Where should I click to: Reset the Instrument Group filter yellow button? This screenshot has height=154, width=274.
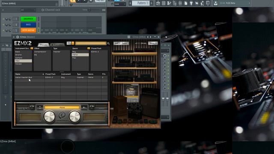tap(32, 48)
